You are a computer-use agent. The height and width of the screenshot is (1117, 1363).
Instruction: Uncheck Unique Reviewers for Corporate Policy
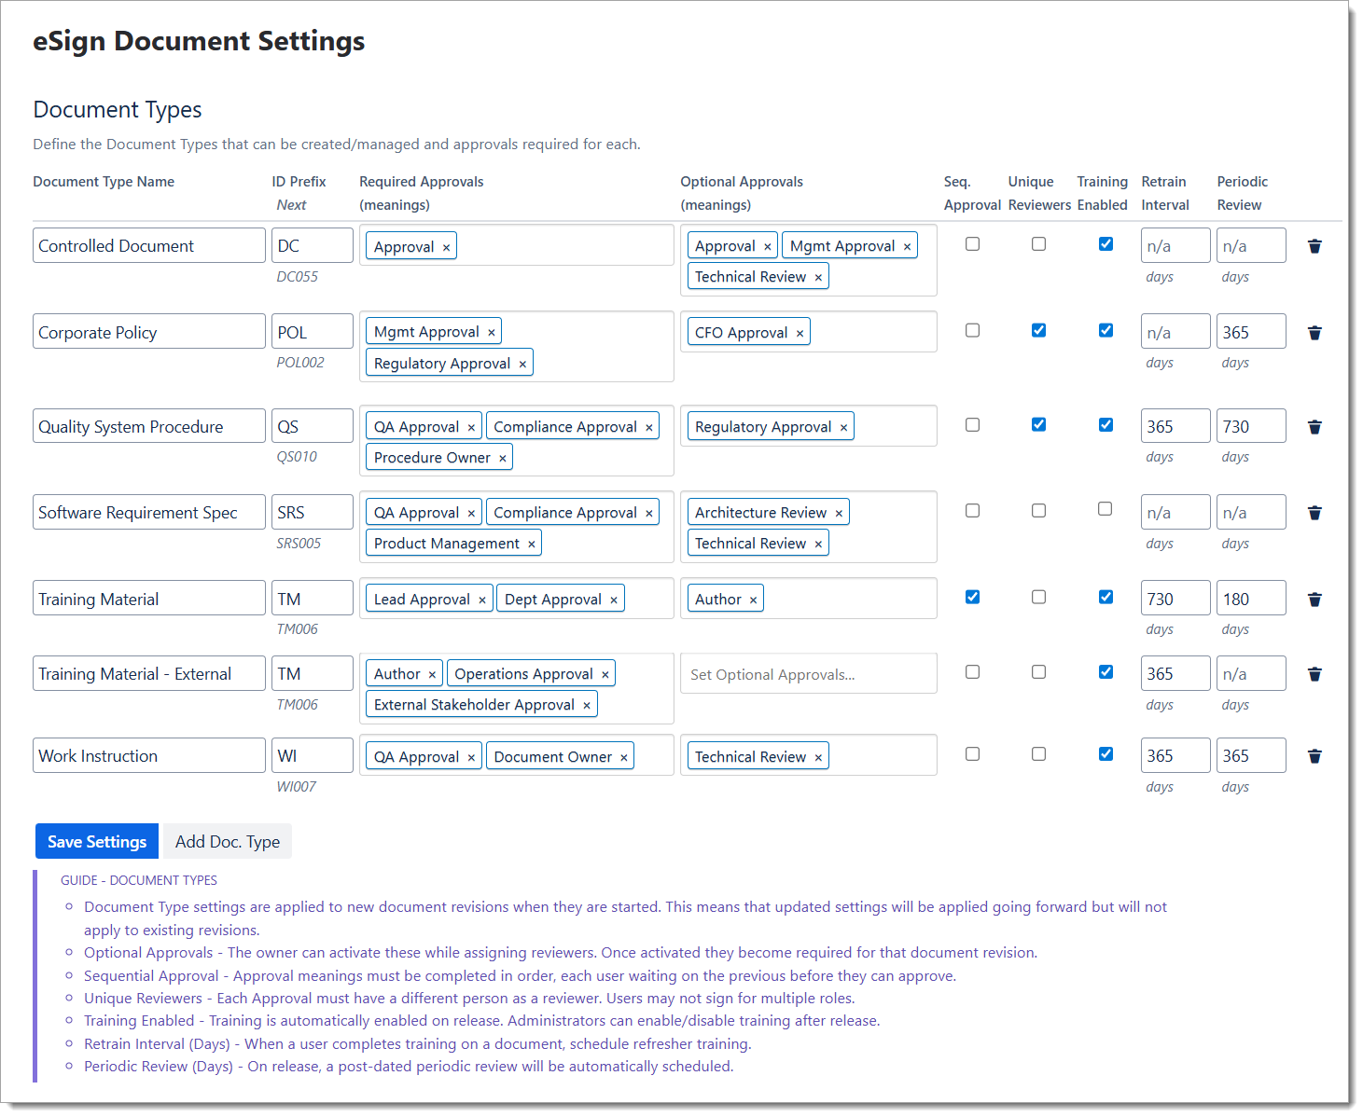click(1038, 330)
